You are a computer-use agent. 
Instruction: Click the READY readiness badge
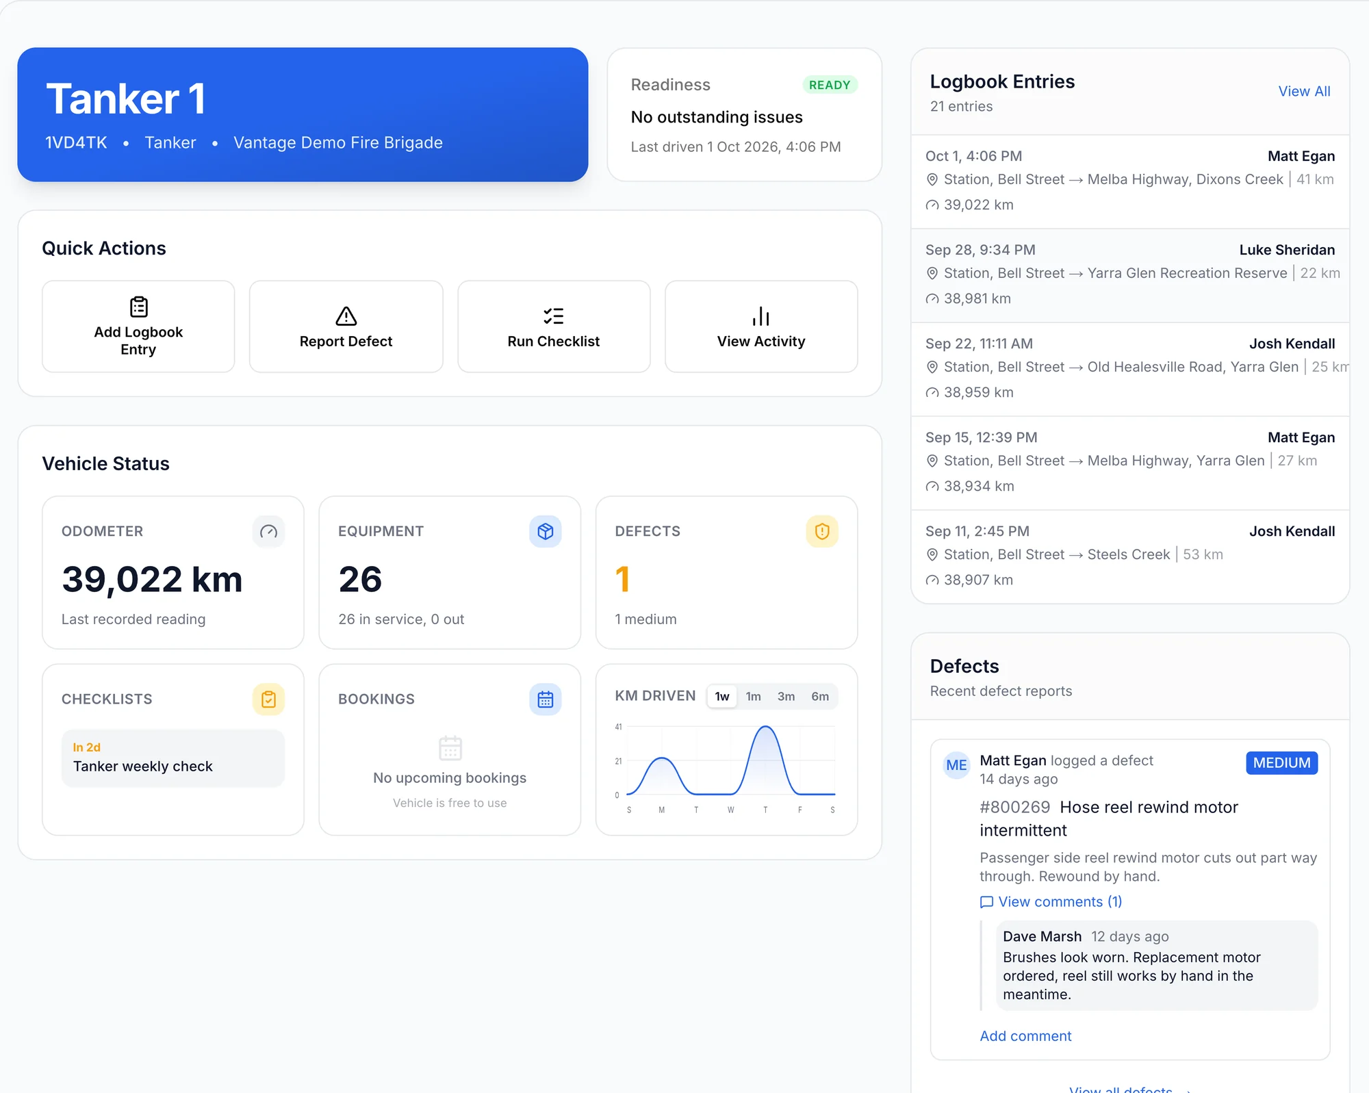point(830,85)
